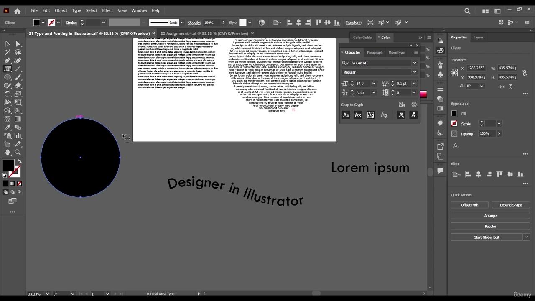
Task: Select the Shape Builder tool
Action: 8,111
